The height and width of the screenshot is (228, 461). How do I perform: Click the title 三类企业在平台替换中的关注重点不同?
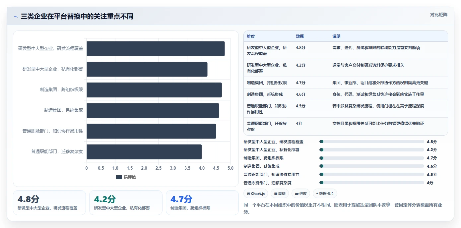tap(77, 17)
